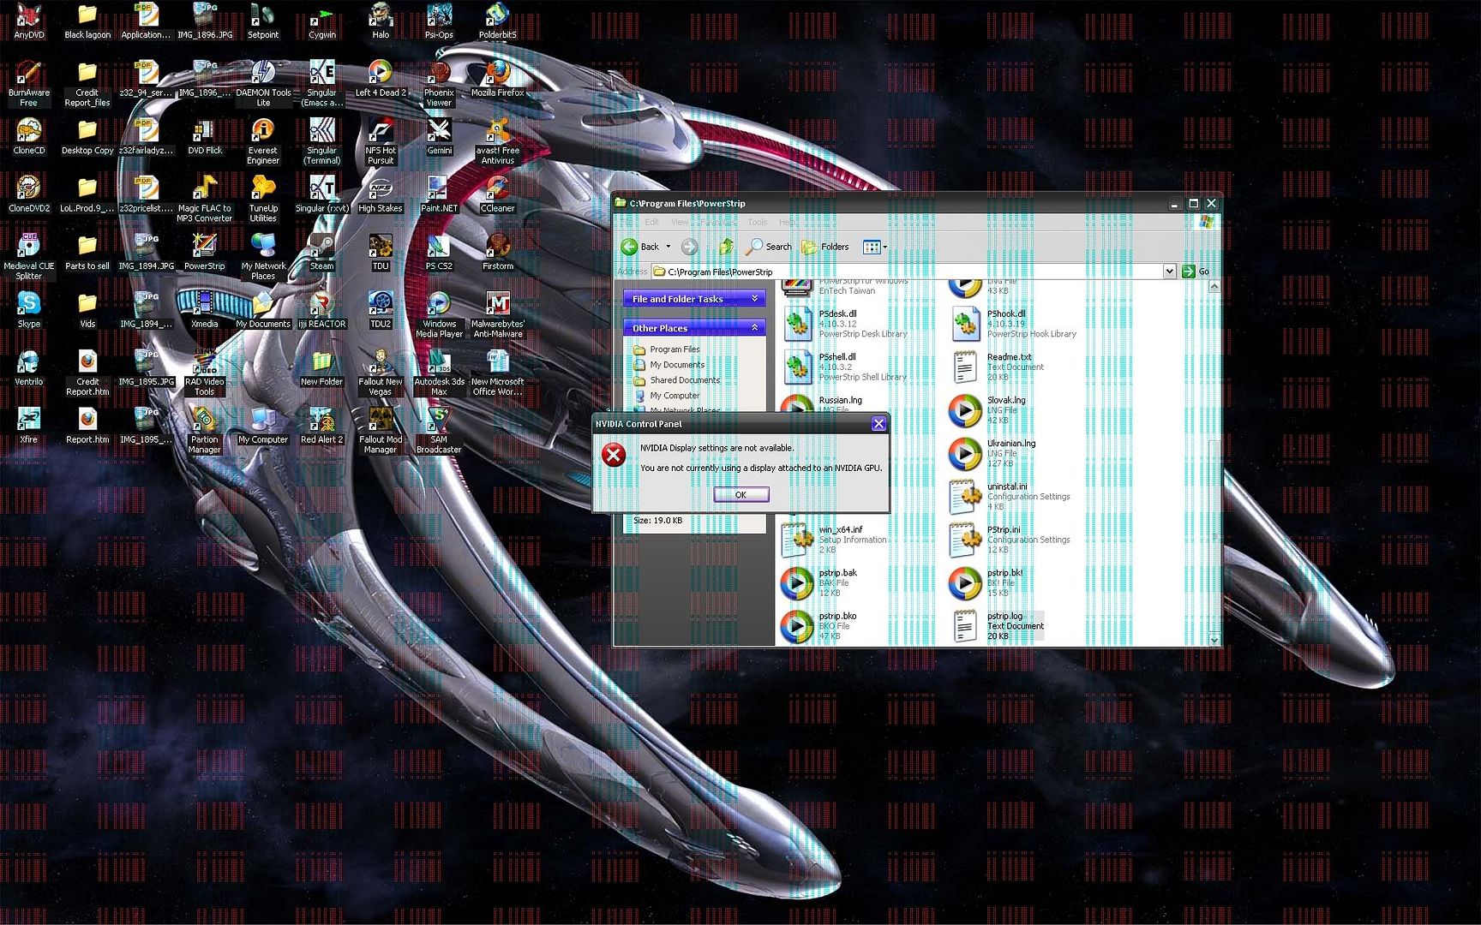Screen dimensions: 1481x925
Task: Launch Setpoint from the desktop
Action: pyautogui.click(x=263, y=21)
